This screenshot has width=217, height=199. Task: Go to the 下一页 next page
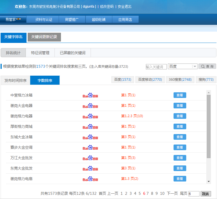172,193
